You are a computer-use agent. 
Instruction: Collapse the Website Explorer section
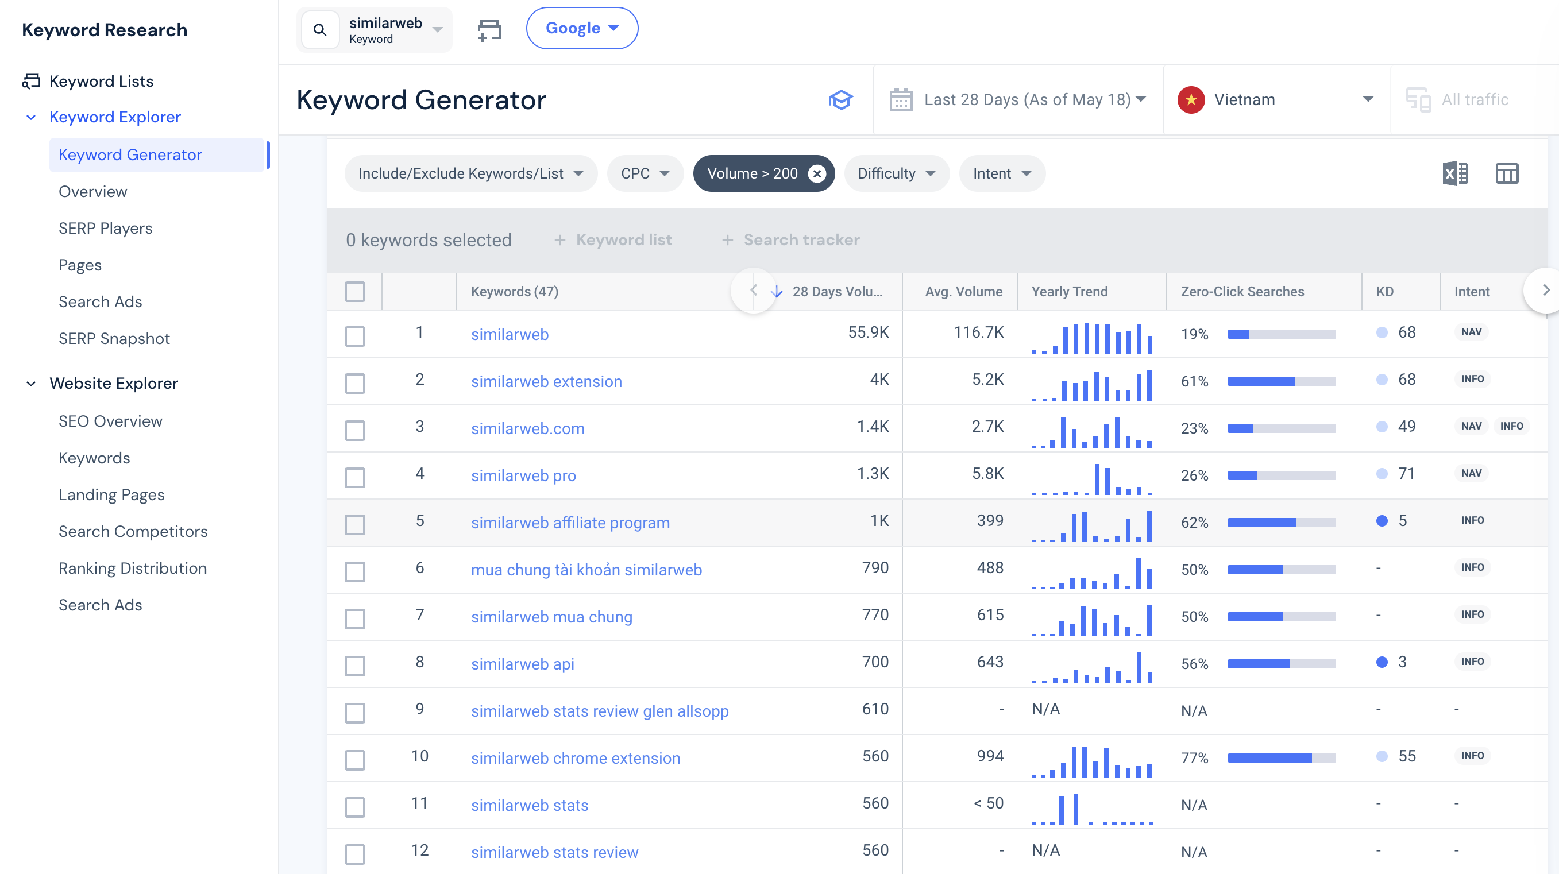coord(31,384)
